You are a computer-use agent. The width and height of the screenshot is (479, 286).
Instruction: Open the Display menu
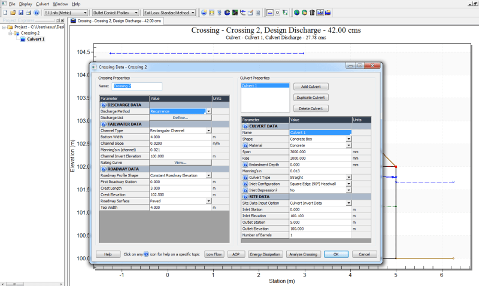pos(25,4)
